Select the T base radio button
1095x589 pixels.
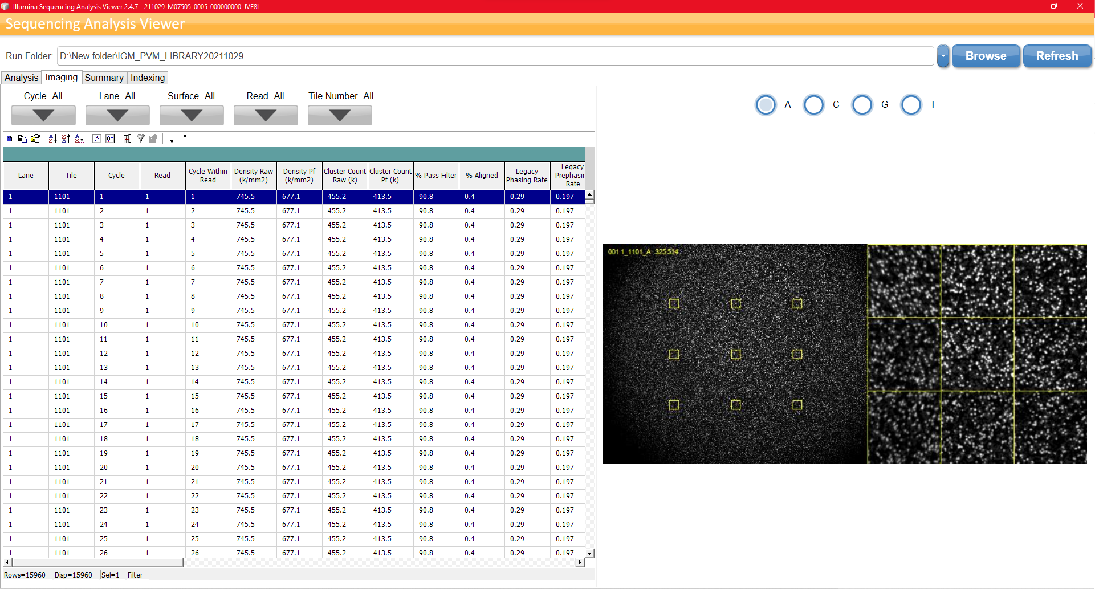tap(911, 105)
